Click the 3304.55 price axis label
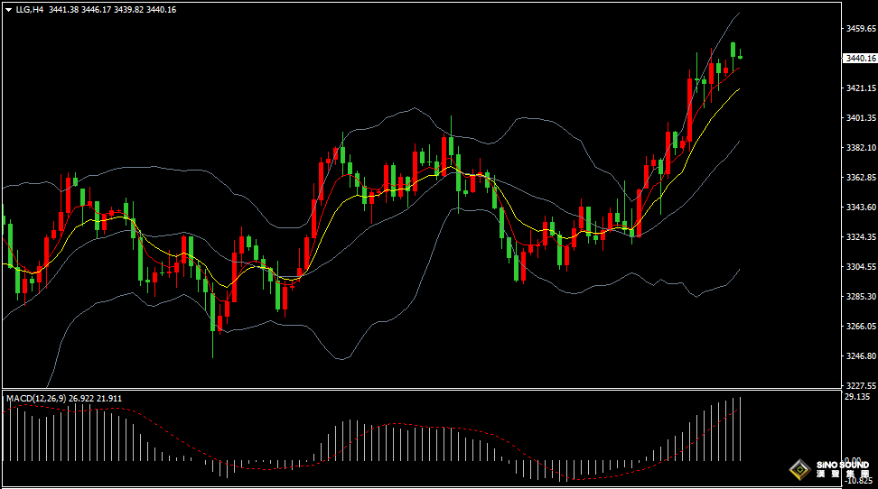The image size is (878, 489). point(860,267)
